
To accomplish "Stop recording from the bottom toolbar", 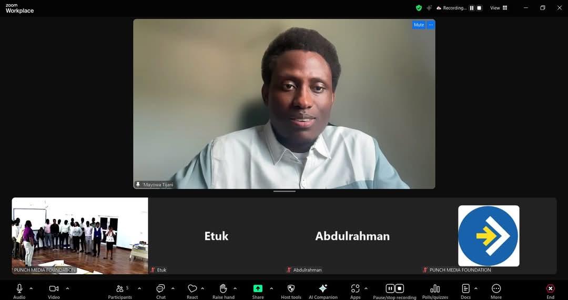I will 399,288.
